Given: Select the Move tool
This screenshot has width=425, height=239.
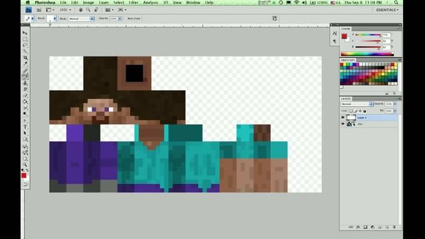Looking at the screenshot, I should pyautogui.click(x=25, y=33).
